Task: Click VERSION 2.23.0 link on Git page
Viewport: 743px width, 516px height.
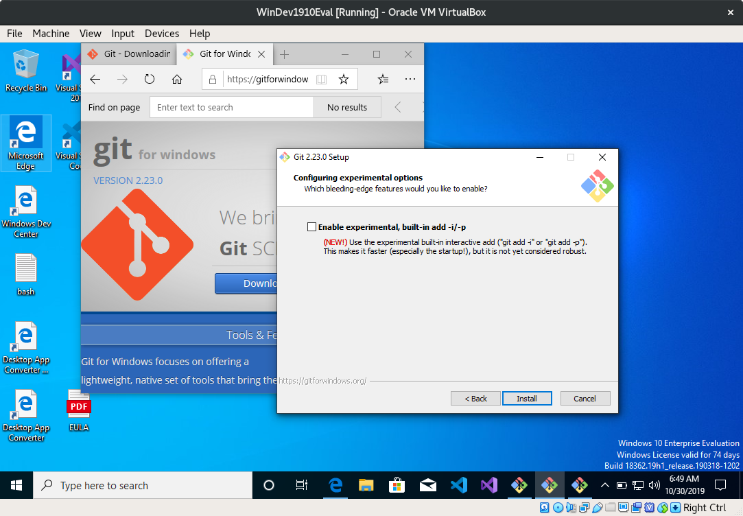Action: pyautogui.click(x=128, y=180)
